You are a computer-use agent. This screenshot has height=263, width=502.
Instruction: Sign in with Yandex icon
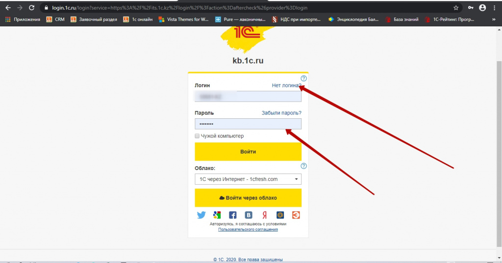coord(264,215)
